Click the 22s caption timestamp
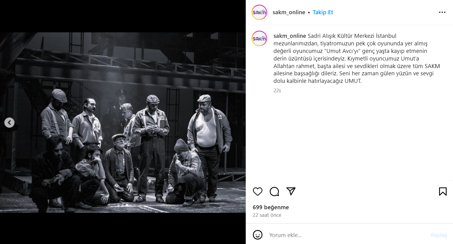 (x=277, y=90)
